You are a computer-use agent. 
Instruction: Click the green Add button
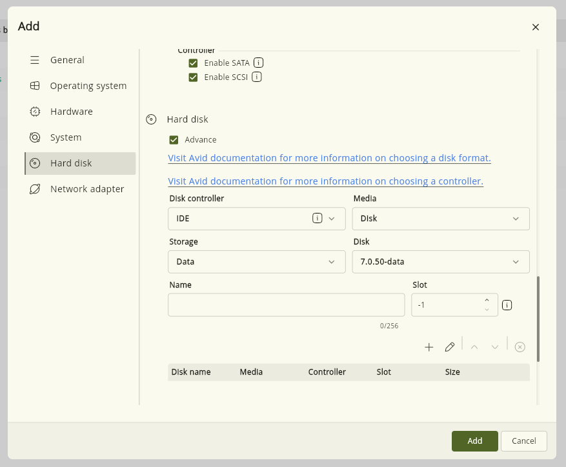tap(474, 441)
